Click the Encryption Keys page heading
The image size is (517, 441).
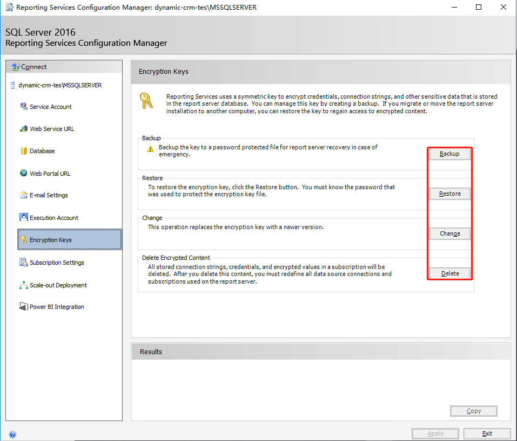click(164, 71)
